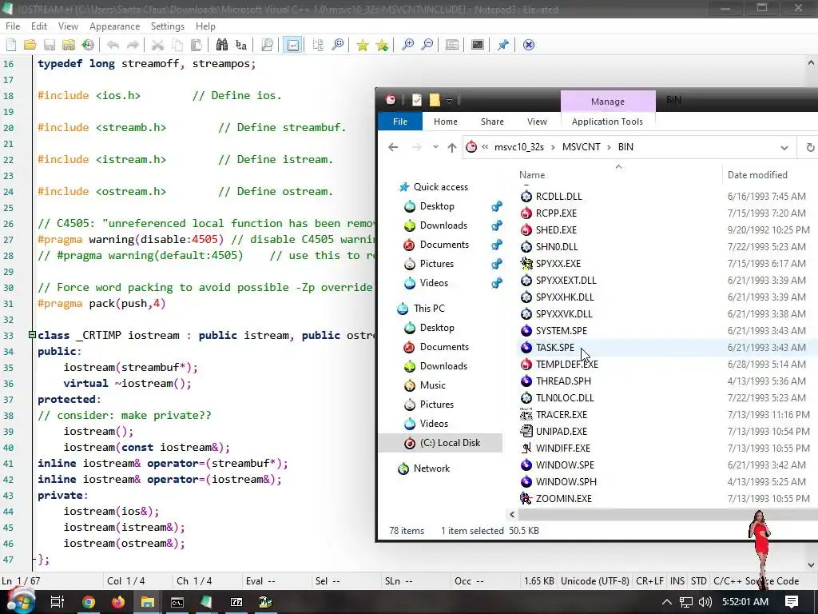Screen dimensions: 818x614
Task: Collapse the class iostream code fold marker
Action: point(32,335)
